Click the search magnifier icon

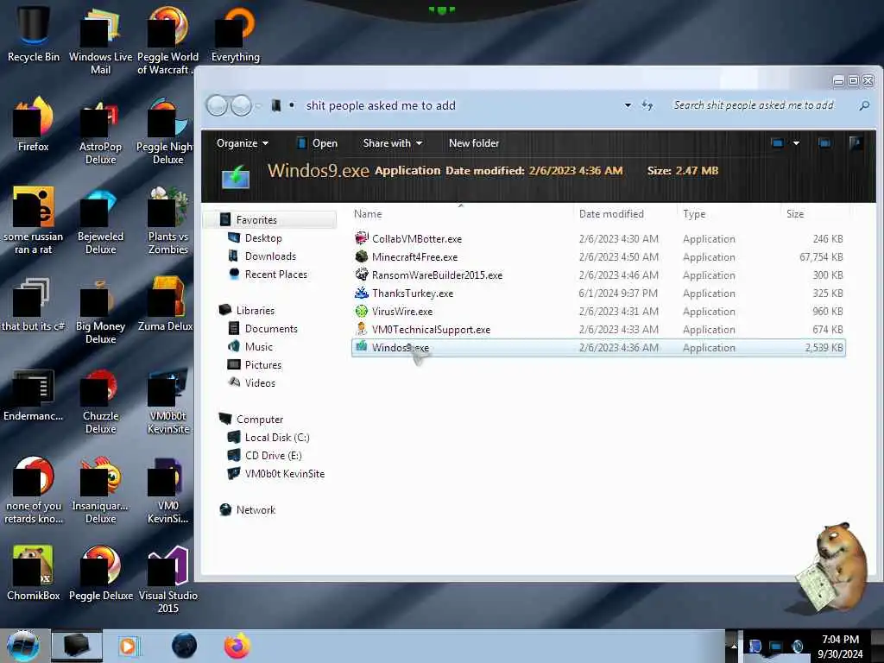(863, 105)
